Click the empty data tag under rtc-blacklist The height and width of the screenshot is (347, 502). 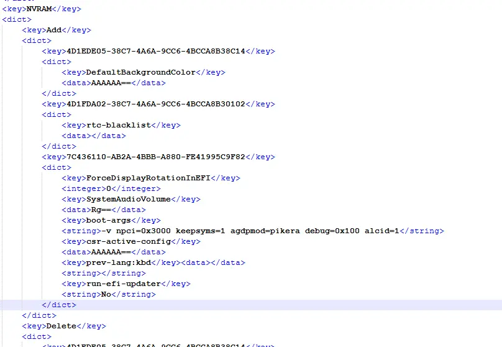tap(94, 136)
